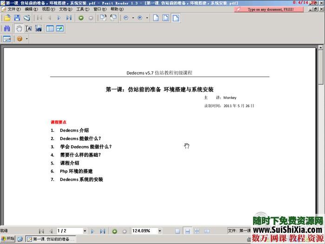Rotate page counterclockwise icon

tap(113, 18)
